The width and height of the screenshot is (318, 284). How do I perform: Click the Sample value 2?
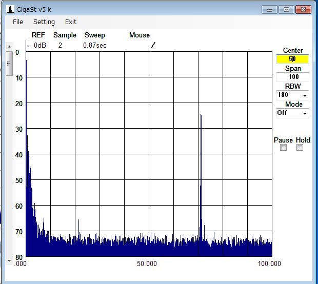pos(60,45)
